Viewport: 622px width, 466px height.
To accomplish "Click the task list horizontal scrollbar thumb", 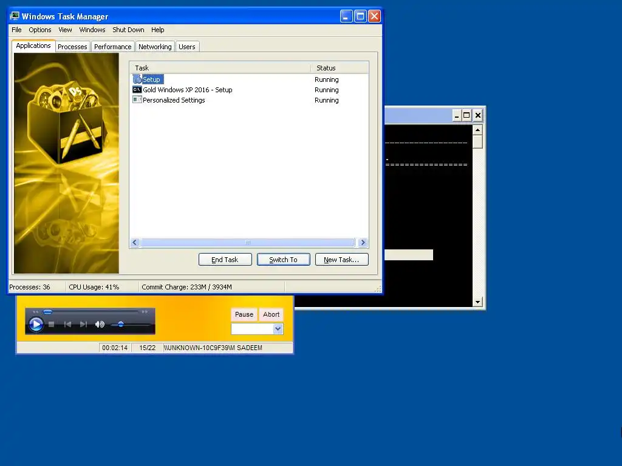I will pos(248,243).
